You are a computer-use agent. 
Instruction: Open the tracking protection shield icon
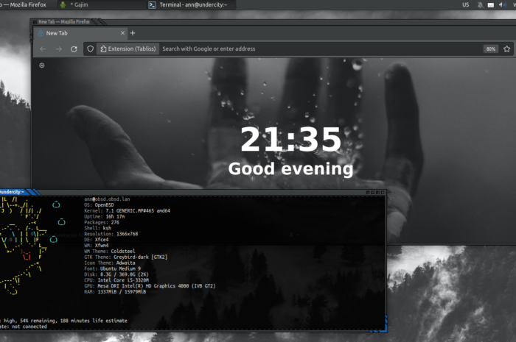click(x=91, y=49)
